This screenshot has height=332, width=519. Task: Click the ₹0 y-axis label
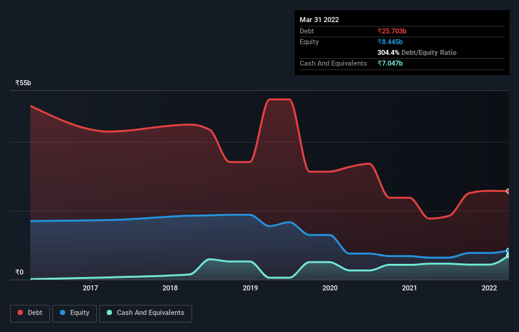tap(20, 272)
